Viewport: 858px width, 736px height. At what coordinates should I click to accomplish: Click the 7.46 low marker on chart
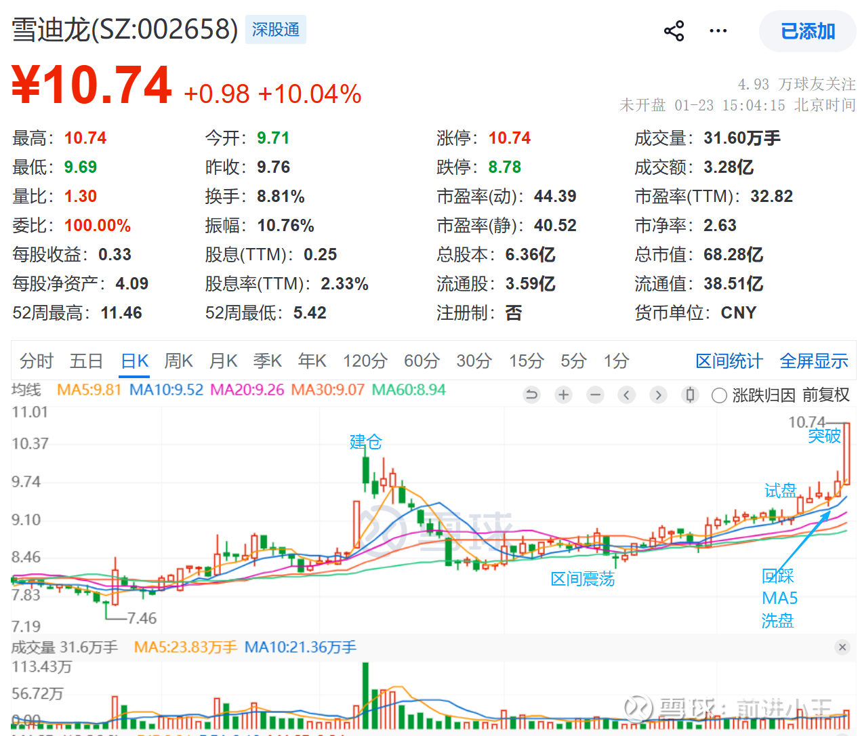142,618
